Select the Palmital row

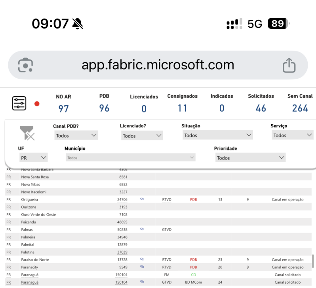[158, 244]
